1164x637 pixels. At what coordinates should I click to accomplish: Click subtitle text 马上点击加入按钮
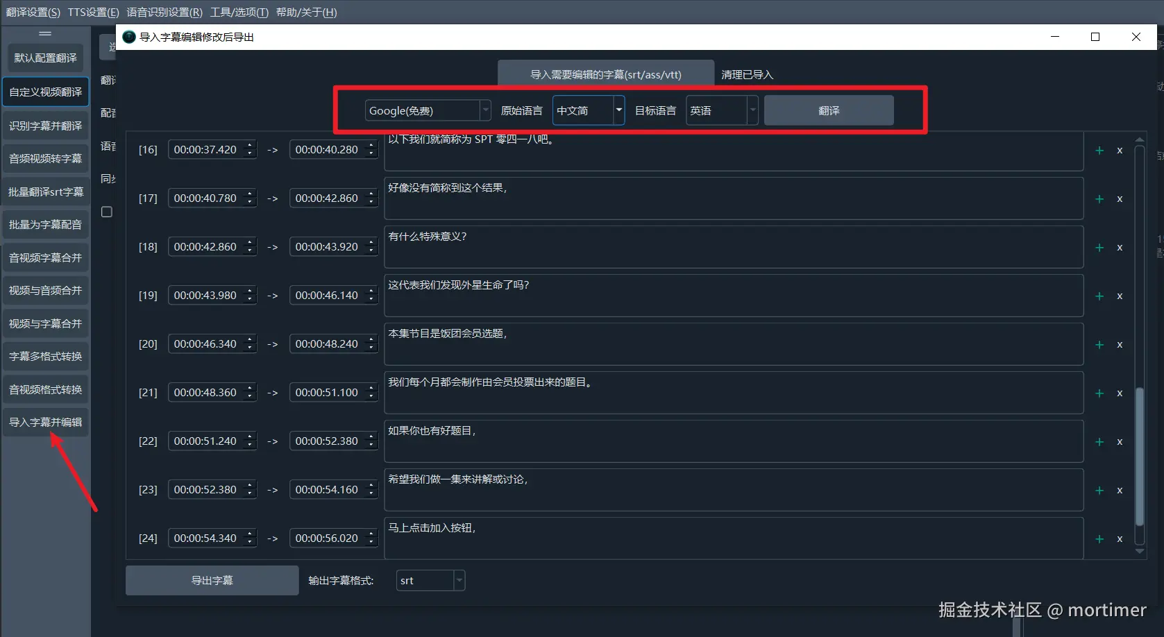(432, 527)
